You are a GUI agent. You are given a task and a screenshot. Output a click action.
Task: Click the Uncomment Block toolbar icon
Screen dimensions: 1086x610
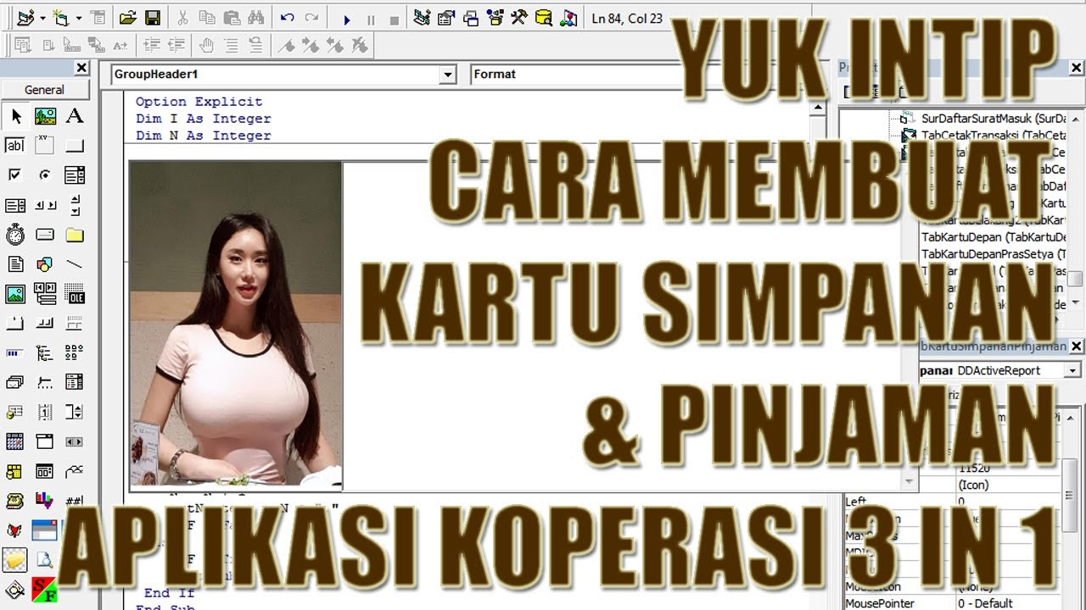point(255,46)
